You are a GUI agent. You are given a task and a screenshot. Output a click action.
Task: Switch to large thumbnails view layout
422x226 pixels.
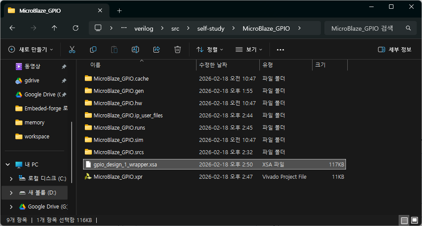point(414,220)
